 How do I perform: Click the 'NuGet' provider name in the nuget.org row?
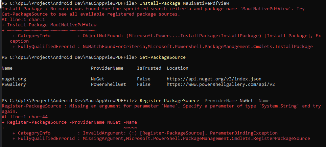pyautogui.click(x=97, y=79)
